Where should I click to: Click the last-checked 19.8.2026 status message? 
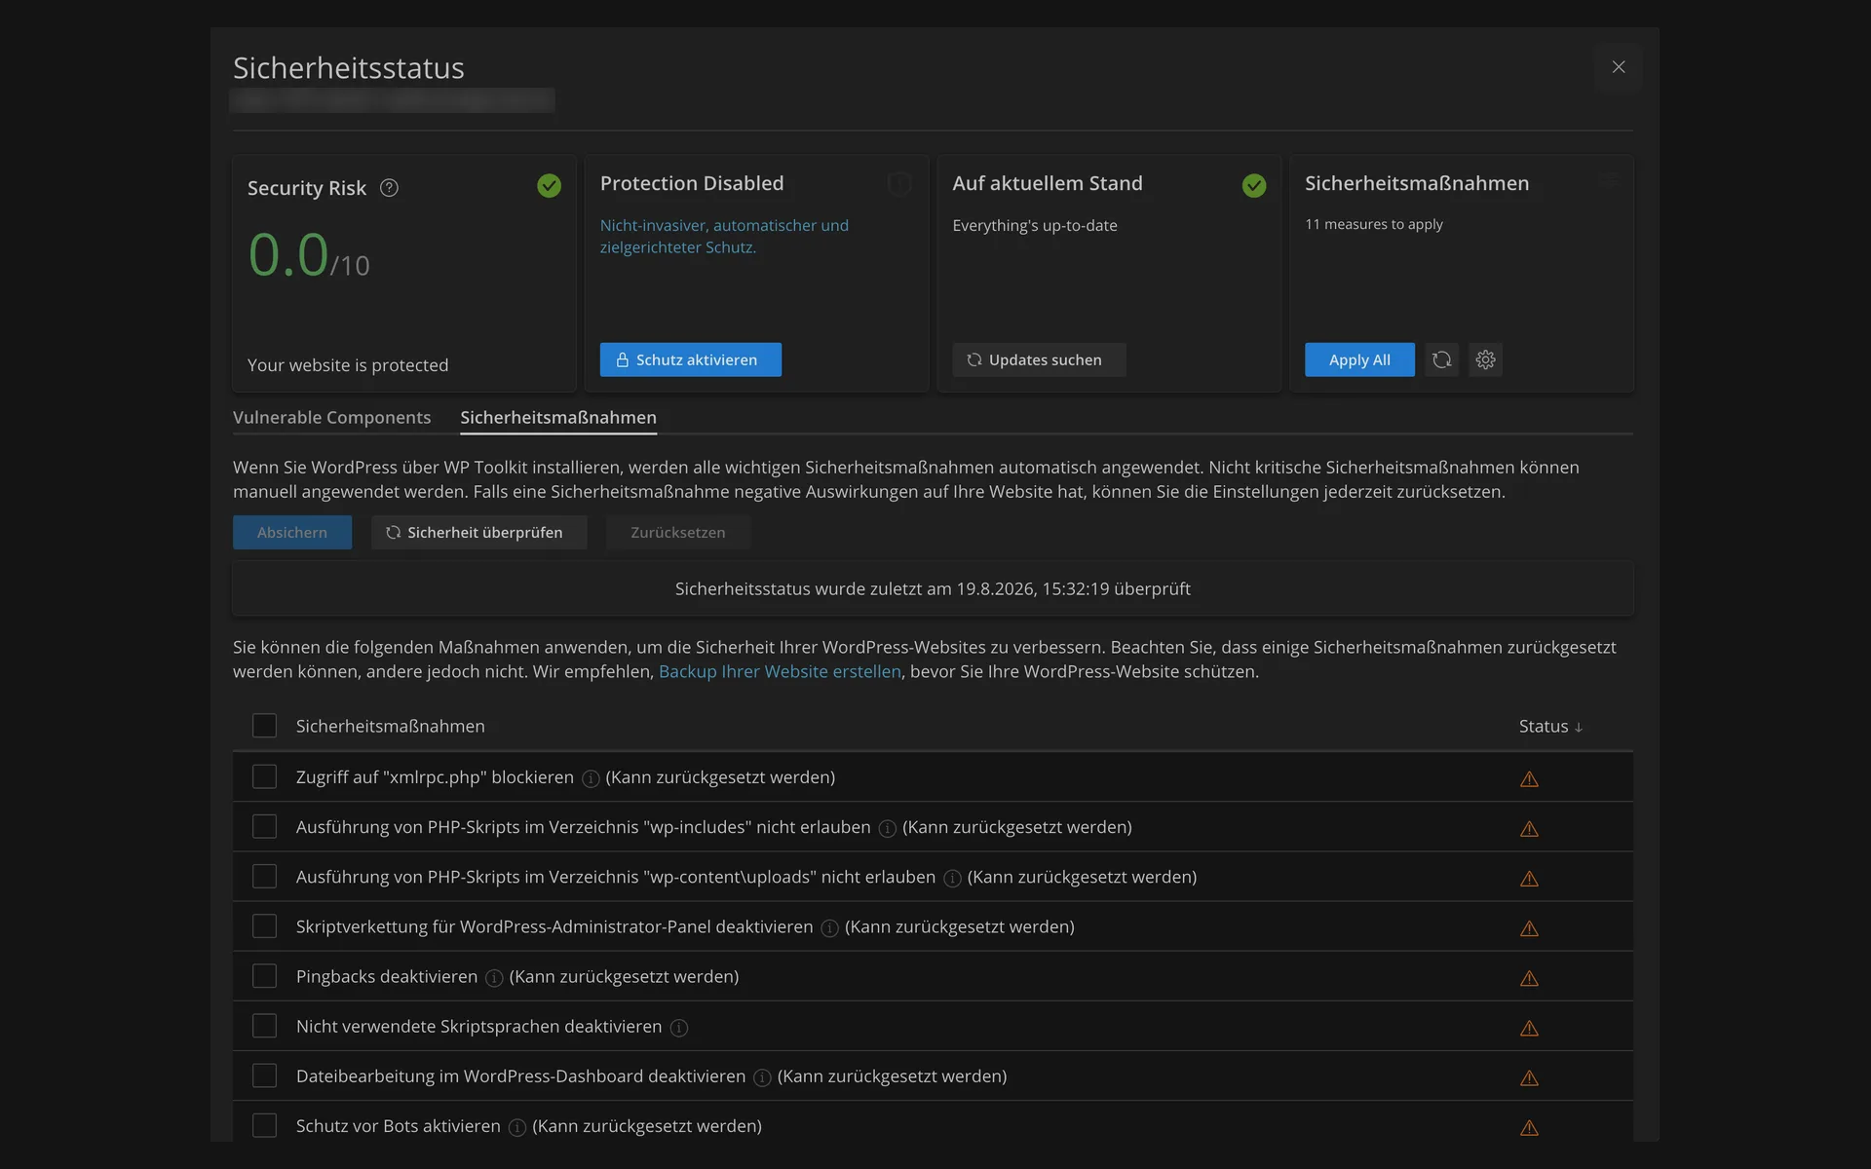click(x=933, y=588)
